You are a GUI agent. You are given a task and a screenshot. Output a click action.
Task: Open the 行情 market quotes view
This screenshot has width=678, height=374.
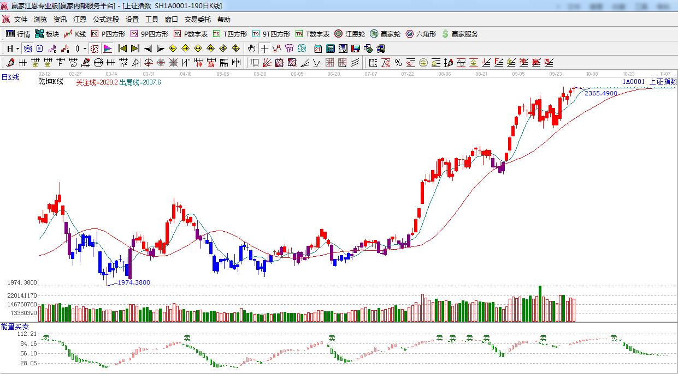(18, 34)
